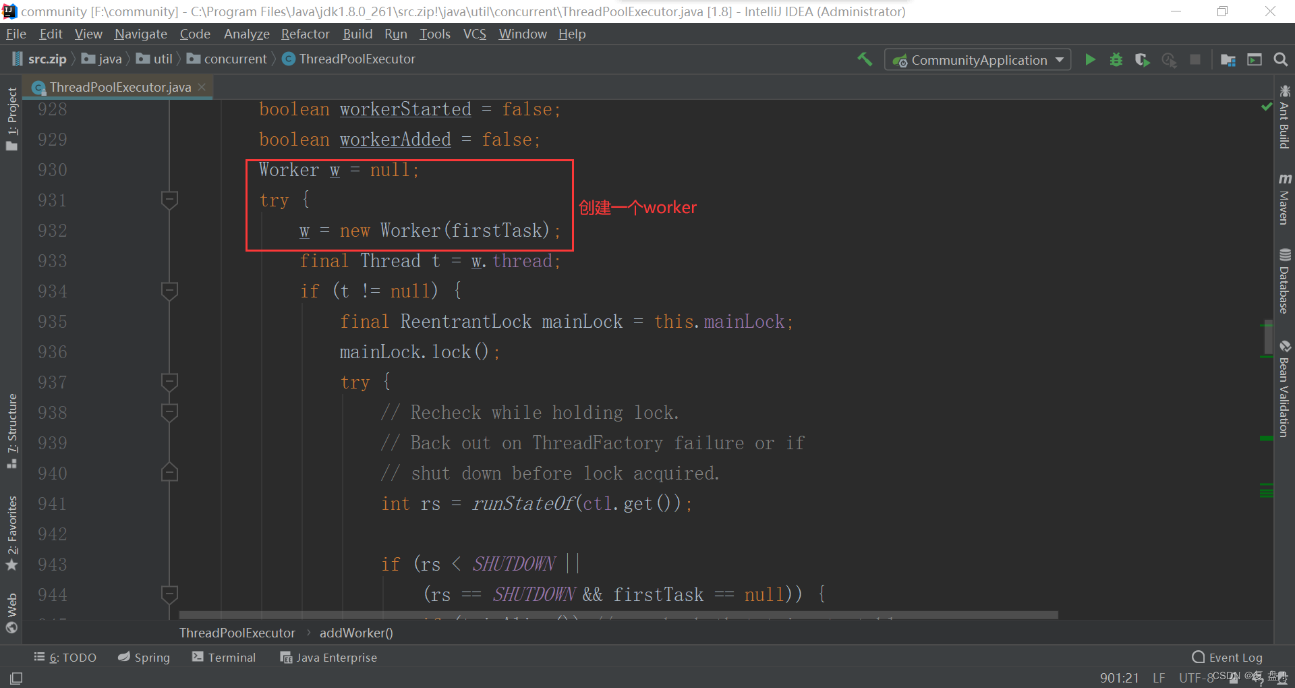Open Search Everywhere magnifier icon
Screen dimensions: 1295x688
[1280, 59]
